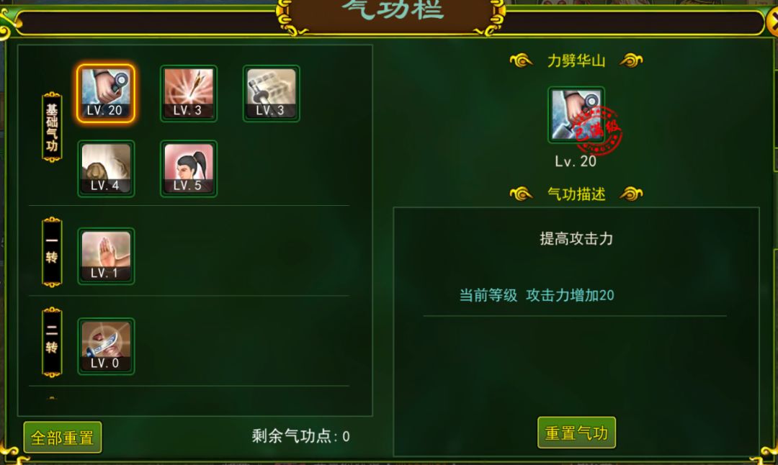Click the 重置气功 reset skill button
The image size is (778, 465).
tap(576, 433)
